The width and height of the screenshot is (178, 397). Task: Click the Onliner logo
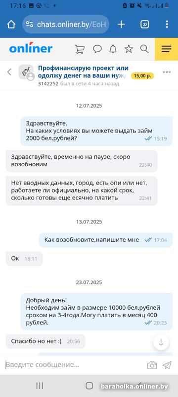point(31,48)
